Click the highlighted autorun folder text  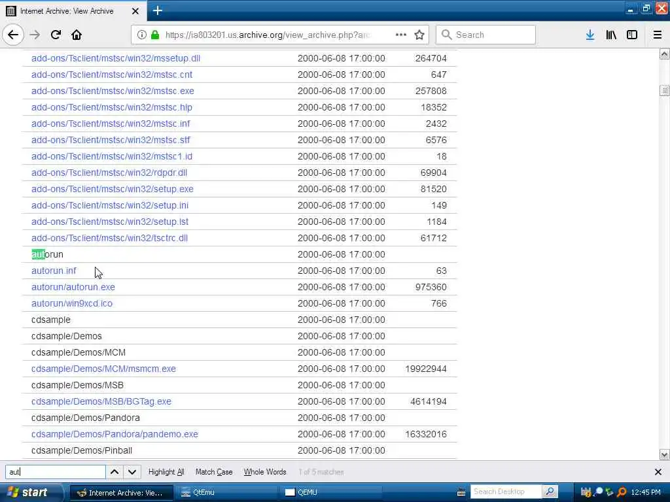[x=47, y=254]
